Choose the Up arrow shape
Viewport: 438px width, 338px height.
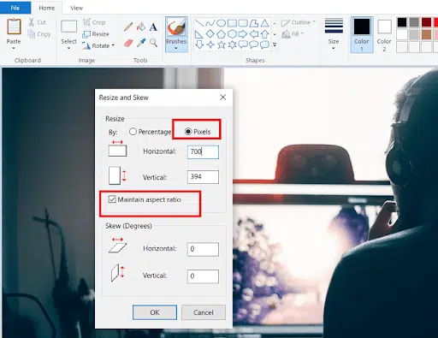(x=264, y=34)
